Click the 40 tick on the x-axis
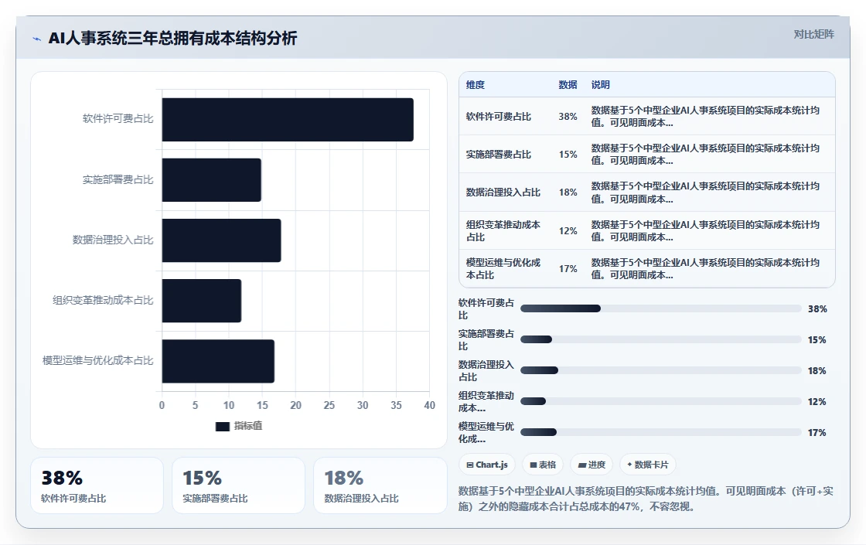Viewport: 866px width, 545px height. (x=429, y=405)
